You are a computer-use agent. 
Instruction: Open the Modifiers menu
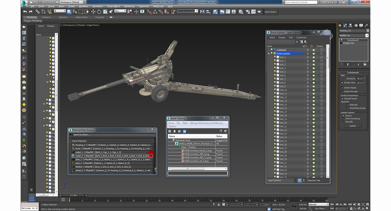[x=84, y=6]
